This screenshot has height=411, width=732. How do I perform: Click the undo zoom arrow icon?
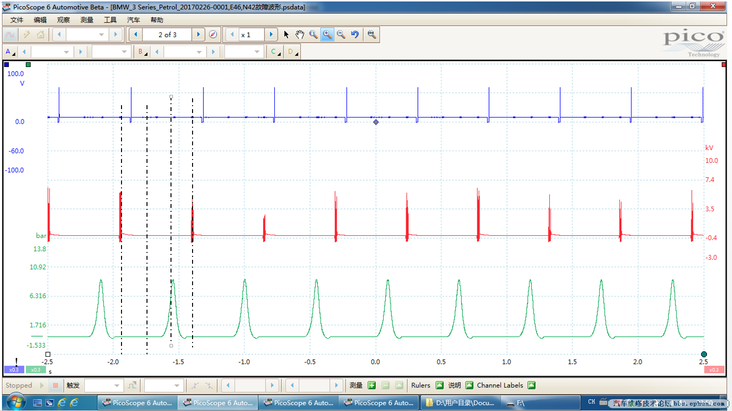click(355, 35)
